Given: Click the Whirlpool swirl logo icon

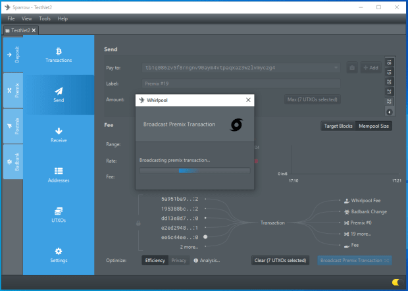Looking at the screenshot, I should (x=236, y=124).
